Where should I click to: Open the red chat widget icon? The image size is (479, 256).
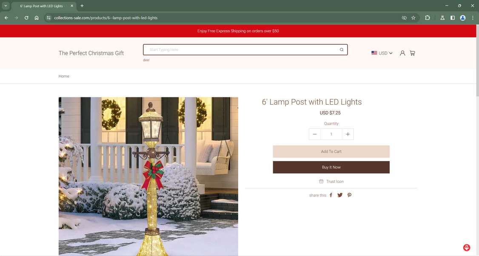pyautogui.click(x=467, y=248)
